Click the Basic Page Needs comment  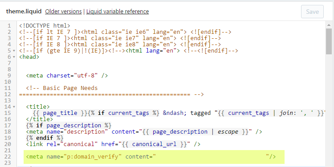(62, 88)
